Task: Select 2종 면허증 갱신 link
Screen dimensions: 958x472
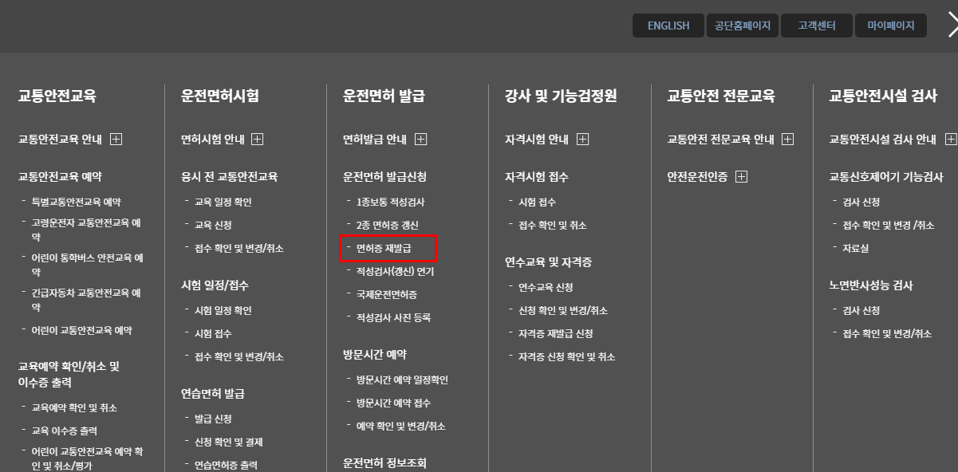Action: 387,226
